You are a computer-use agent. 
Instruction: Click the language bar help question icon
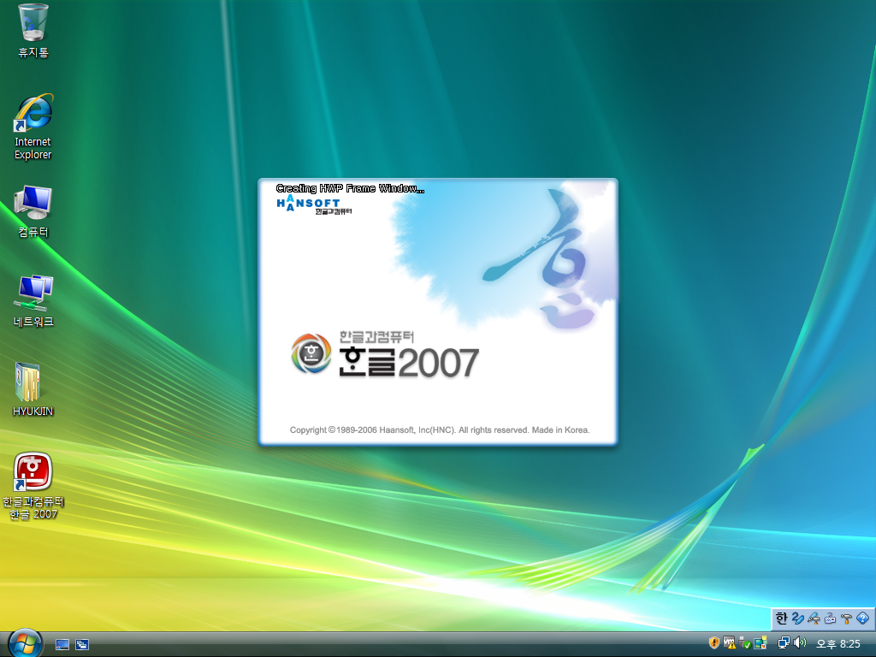[x=862, y=619]
